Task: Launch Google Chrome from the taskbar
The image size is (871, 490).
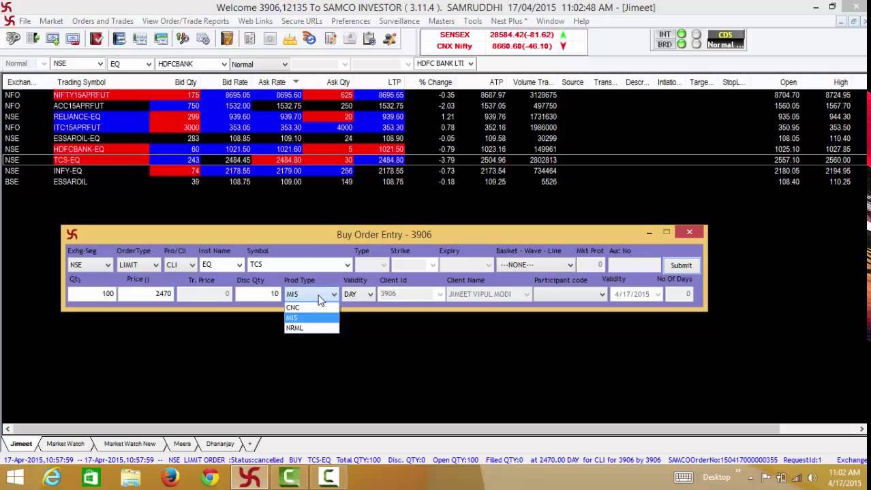Action: tap(210, 477)
